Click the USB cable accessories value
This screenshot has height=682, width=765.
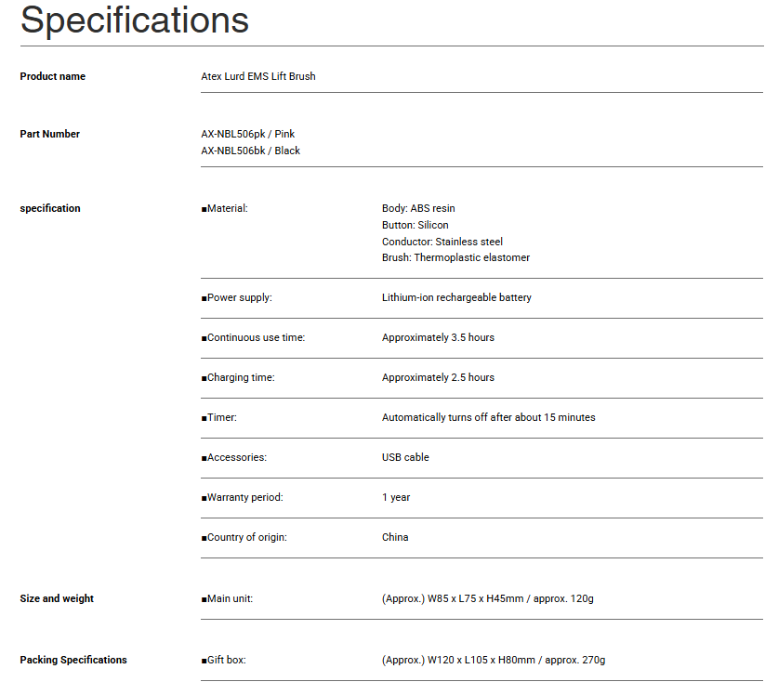click(405, 457)
